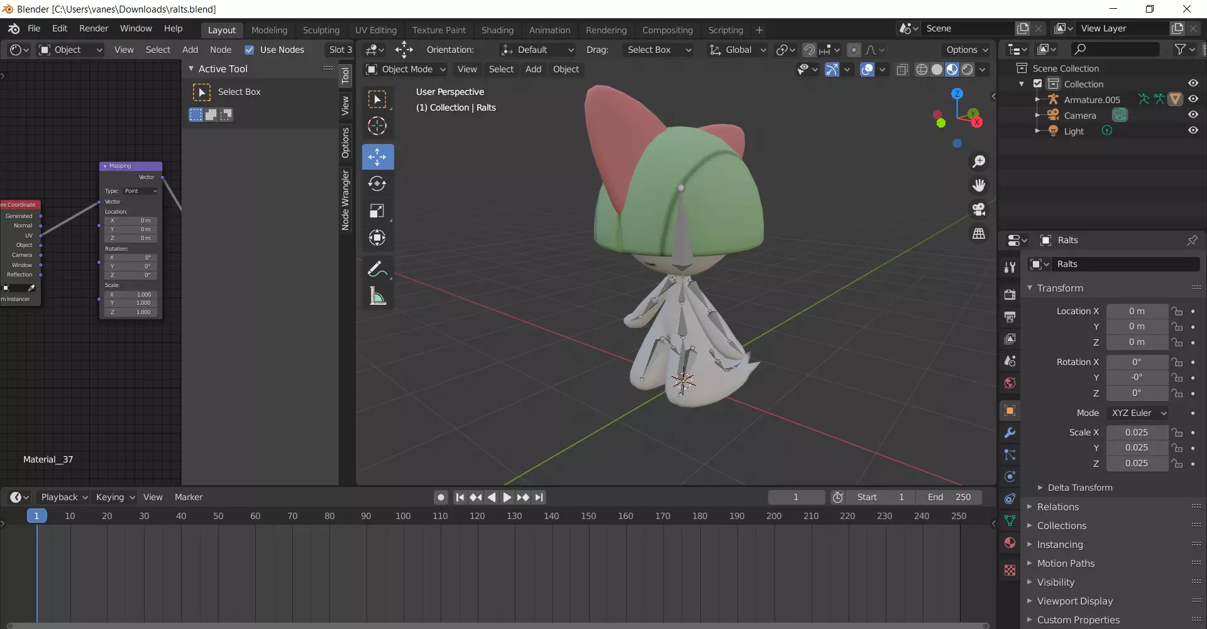Jump to the timeline end frame
The width and height of the screenshot is (1207, 629).
coord(539,497)
